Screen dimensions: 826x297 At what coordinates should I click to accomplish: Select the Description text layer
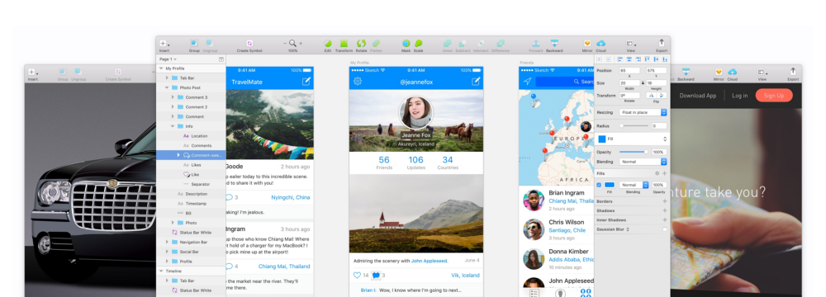(x=191, y=194)
